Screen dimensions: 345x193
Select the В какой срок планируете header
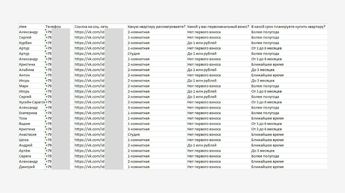tap(288, 27)
